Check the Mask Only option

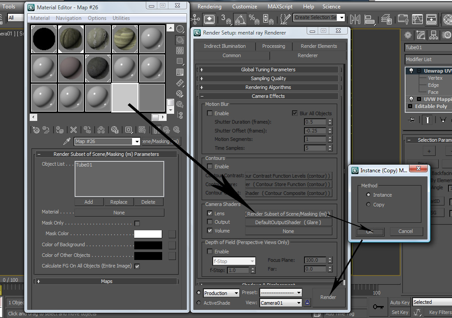coord(137,223)
